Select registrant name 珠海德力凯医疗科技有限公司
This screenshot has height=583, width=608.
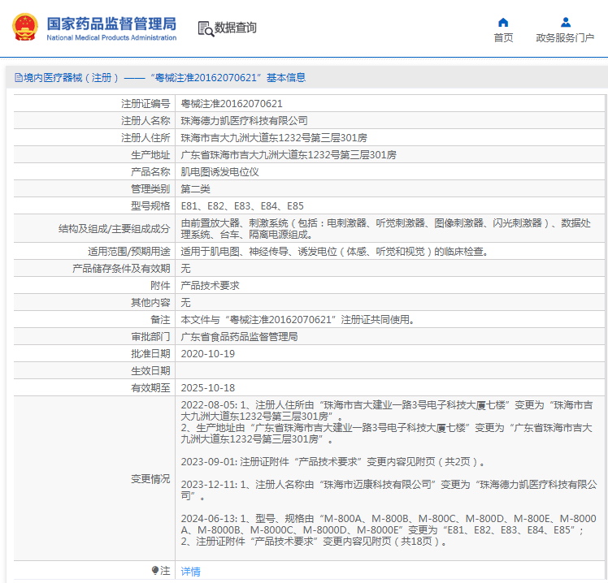click(244, 121)
